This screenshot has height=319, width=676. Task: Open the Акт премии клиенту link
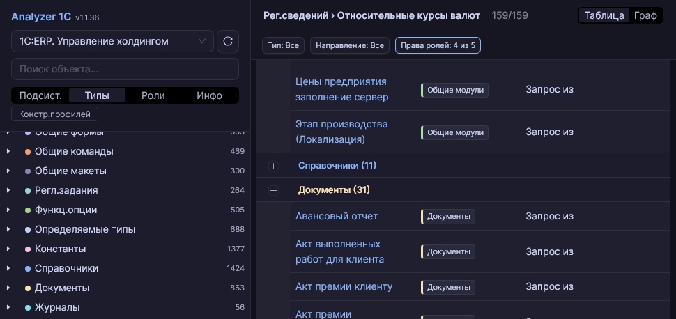(344, 286)
